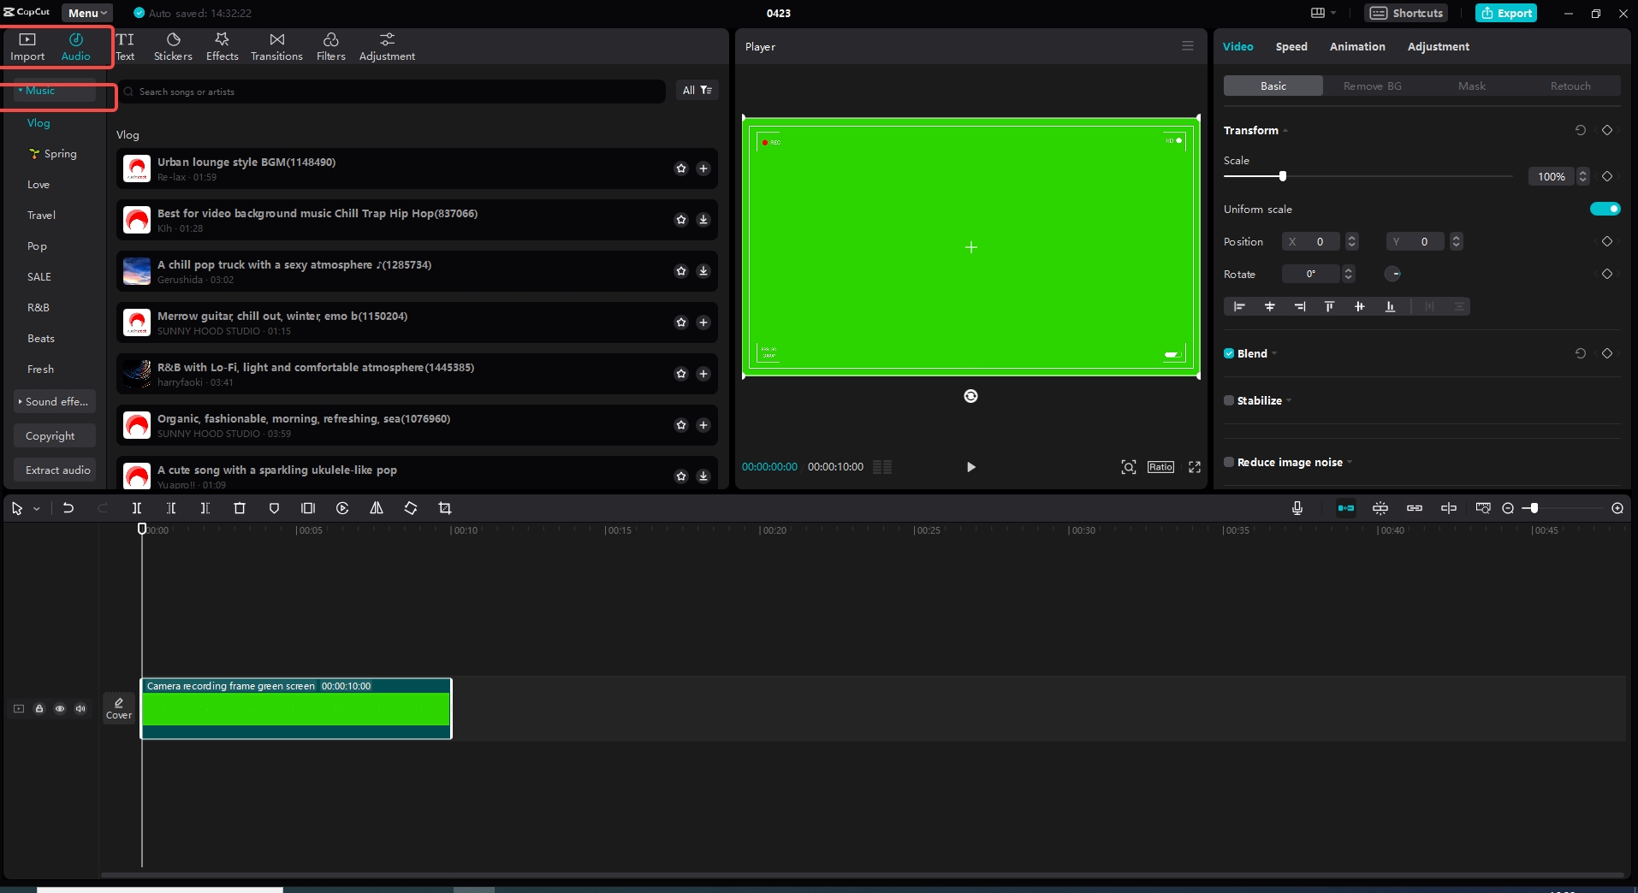Open the Extract audio option

pyautogui.click(x=56, y=470)
